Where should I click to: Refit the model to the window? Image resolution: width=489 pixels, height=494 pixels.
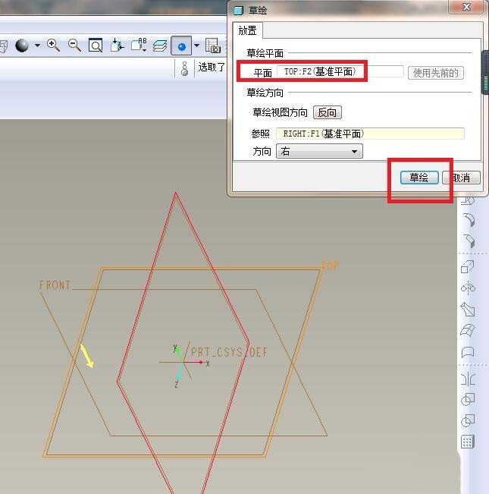[x=96, y=46]
